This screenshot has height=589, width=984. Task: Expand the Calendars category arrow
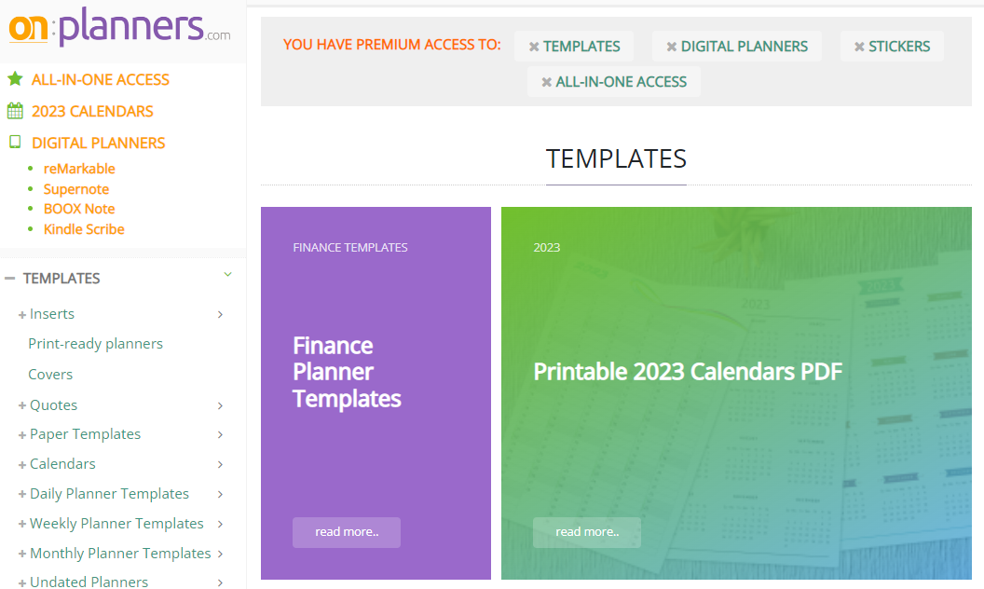220,464
